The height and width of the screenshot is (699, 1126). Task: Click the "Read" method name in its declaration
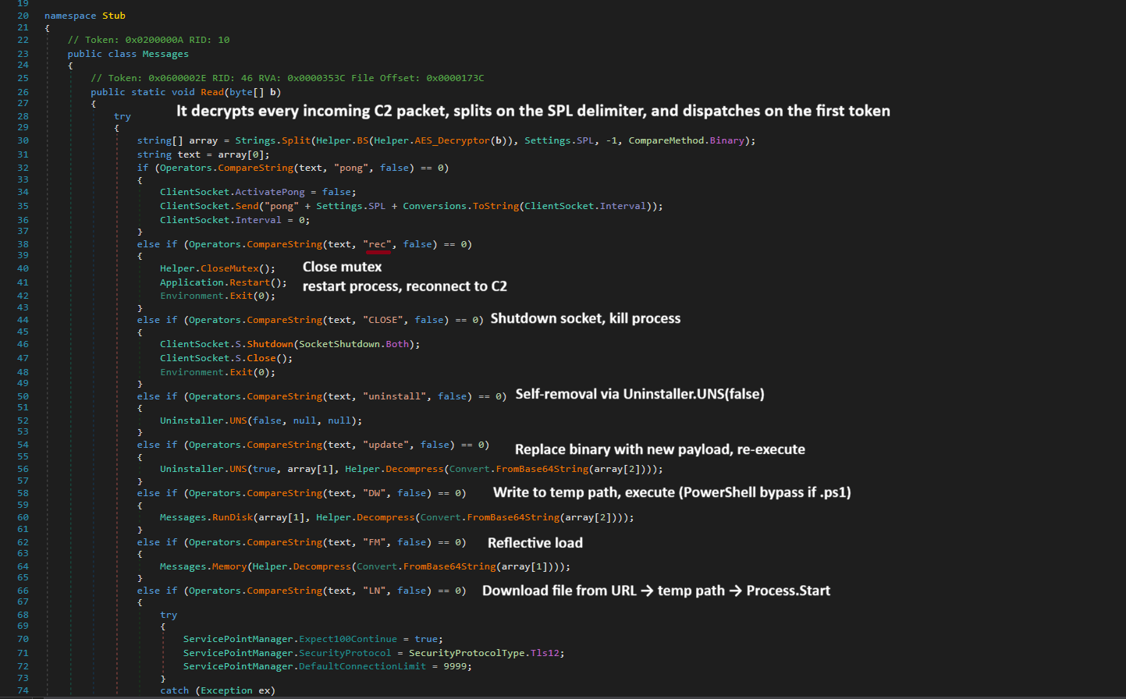tap(212, 92)
